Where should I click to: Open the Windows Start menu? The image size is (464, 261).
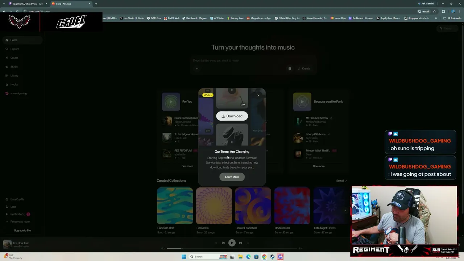184,257
